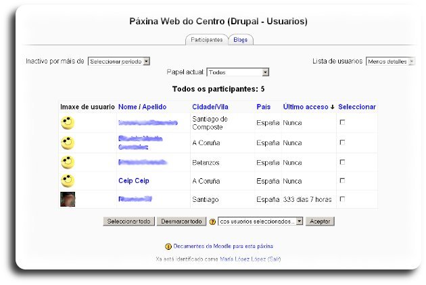Open Documentos de Moodle para esta páxina link
Screen dimensions: 426x285
coord(223,247)
